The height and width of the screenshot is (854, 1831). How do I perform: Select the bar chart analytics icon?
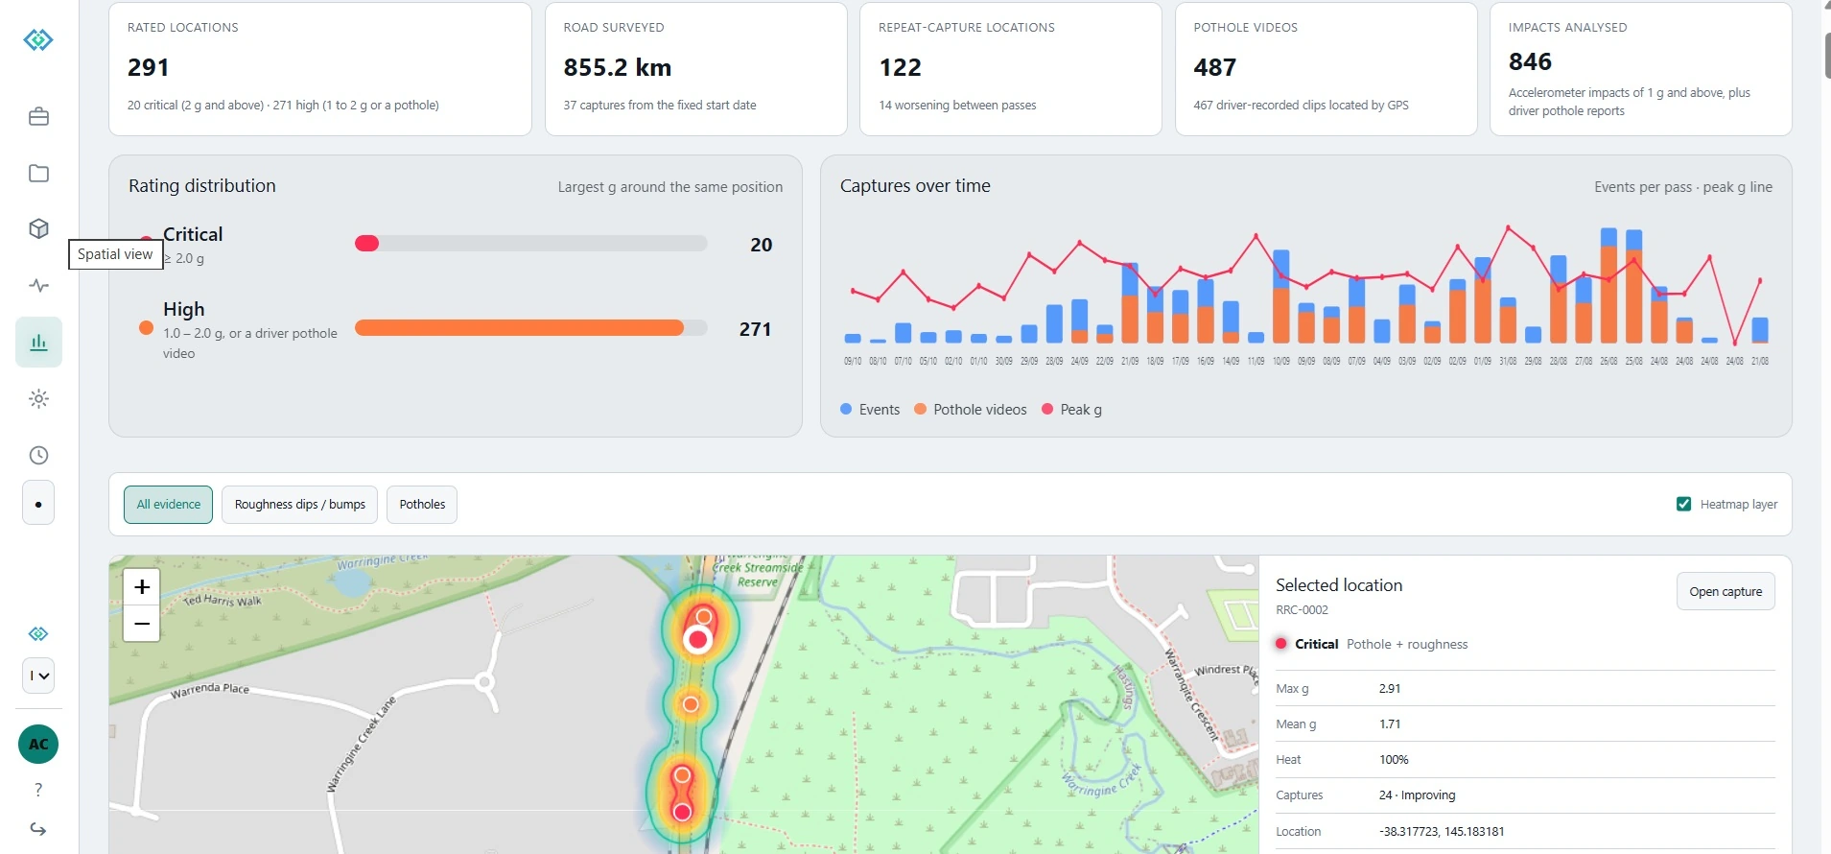(x=38, y=343)
